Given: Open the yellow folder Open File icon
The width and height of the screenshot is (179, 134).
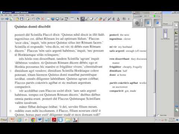Looking at the screenshot, I should coord(17,19).
